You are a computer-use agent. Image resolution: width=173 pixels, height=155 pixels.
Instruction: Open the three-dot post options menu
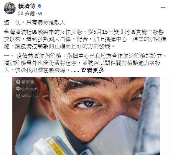pyautogui.click(x=163, y=8)
